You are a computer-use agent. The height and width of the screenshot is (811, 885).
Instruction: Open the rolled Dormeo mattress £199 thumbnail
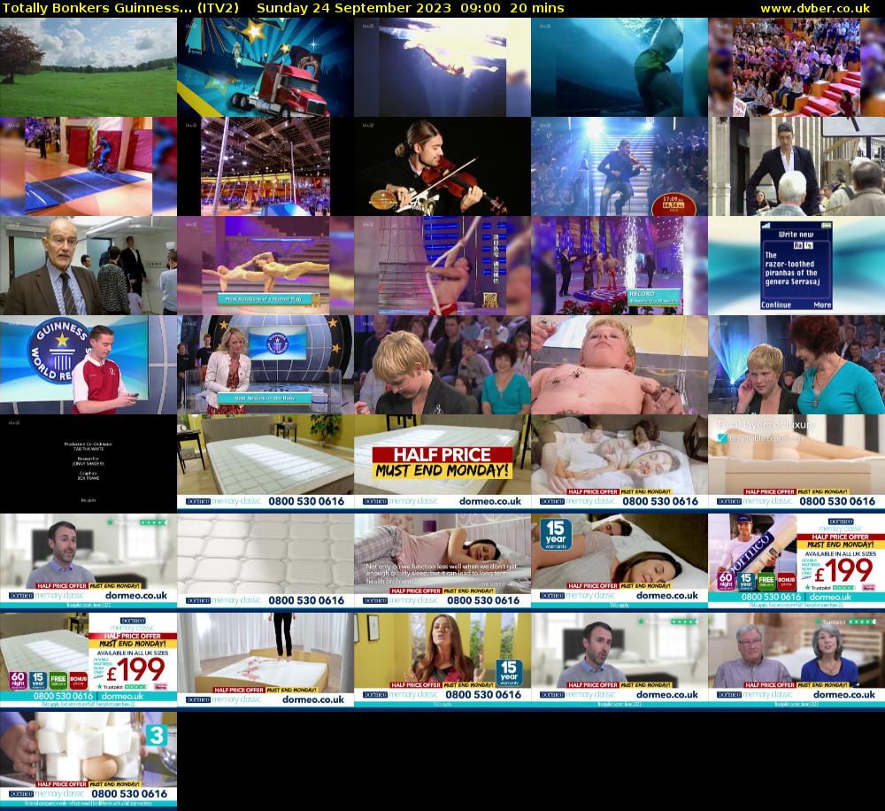coord(796,562)
